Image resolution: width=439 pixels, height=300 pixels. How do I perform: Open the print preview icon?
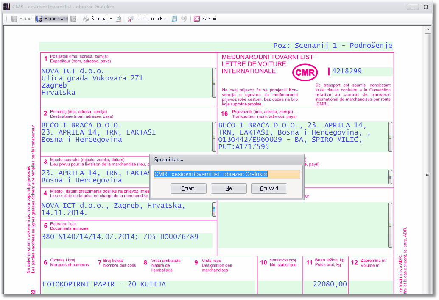tap(118, 19)
